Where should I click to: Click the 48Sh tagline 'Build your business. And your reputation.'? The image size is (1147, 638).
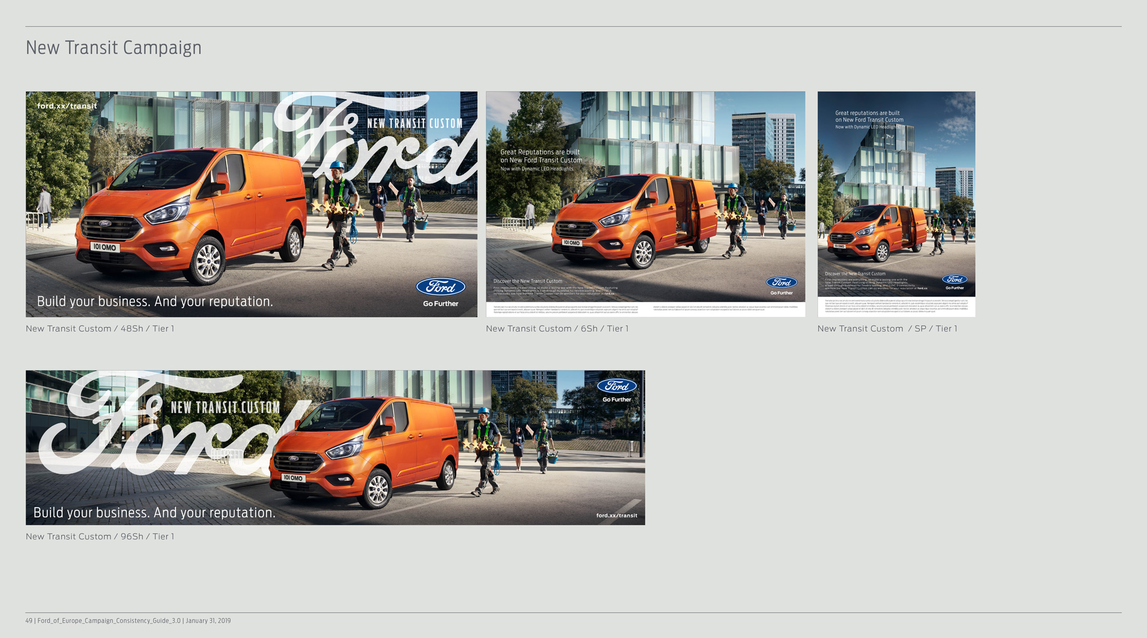pyautogui.click(x=155, y=301)
